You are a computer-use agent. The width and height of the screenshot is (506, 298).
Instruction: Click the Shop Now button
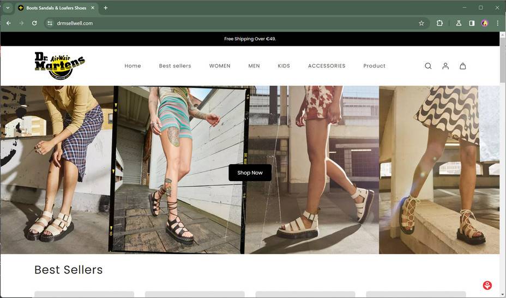(250, 172)
